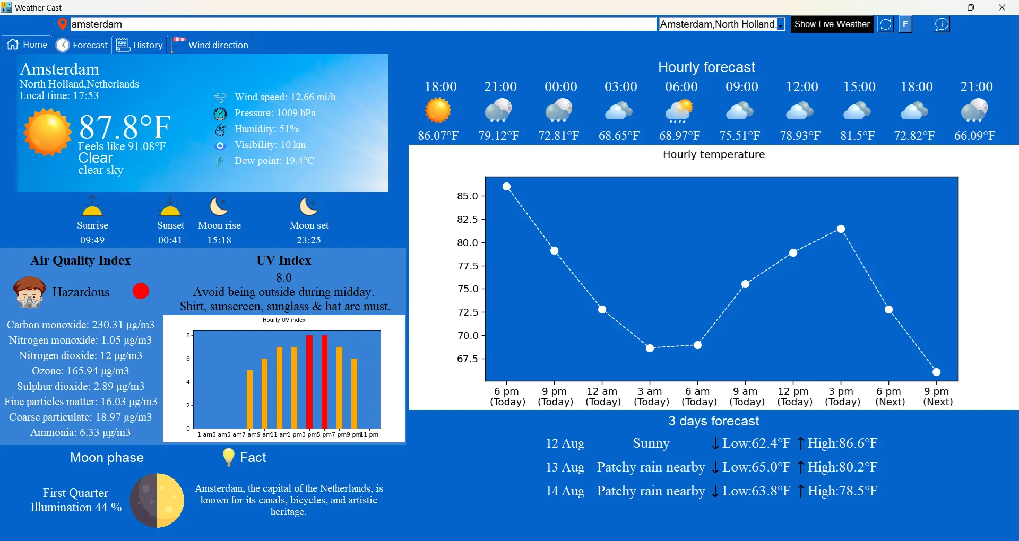Switch to the History tab
The image size is (1019, 541).
coord(140,45)
